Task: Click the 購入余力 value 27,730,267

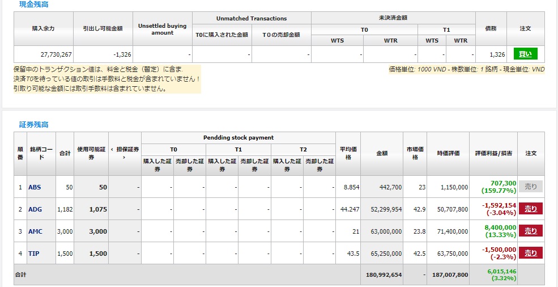Action: pos(56,54)
